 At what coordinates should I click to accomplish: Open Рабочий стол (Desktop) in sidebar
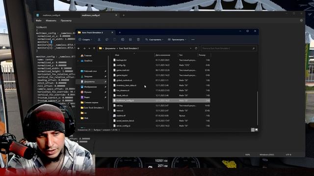[89, 71]
